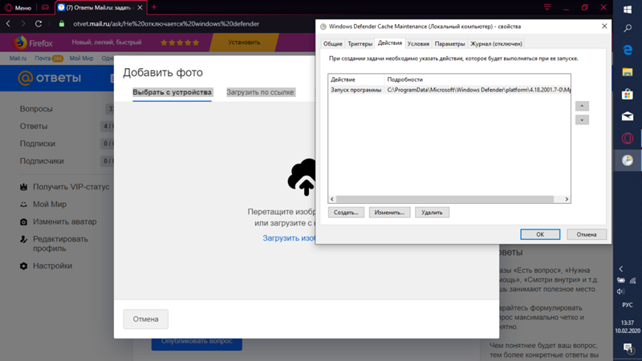
Task: Click right arrow of actions list scrollbar
Action: click(x=567, y=199)
